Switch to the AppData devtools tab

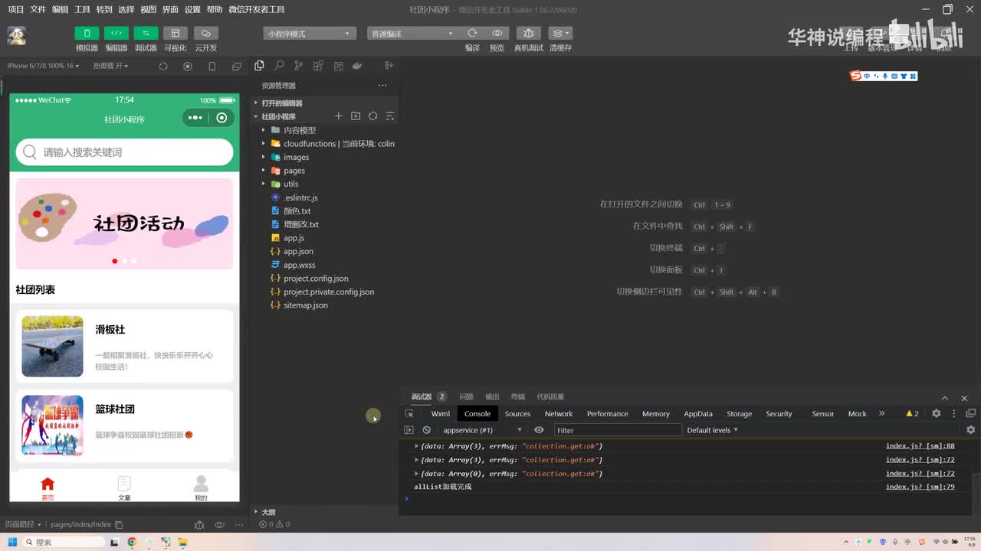coord(698,414)
